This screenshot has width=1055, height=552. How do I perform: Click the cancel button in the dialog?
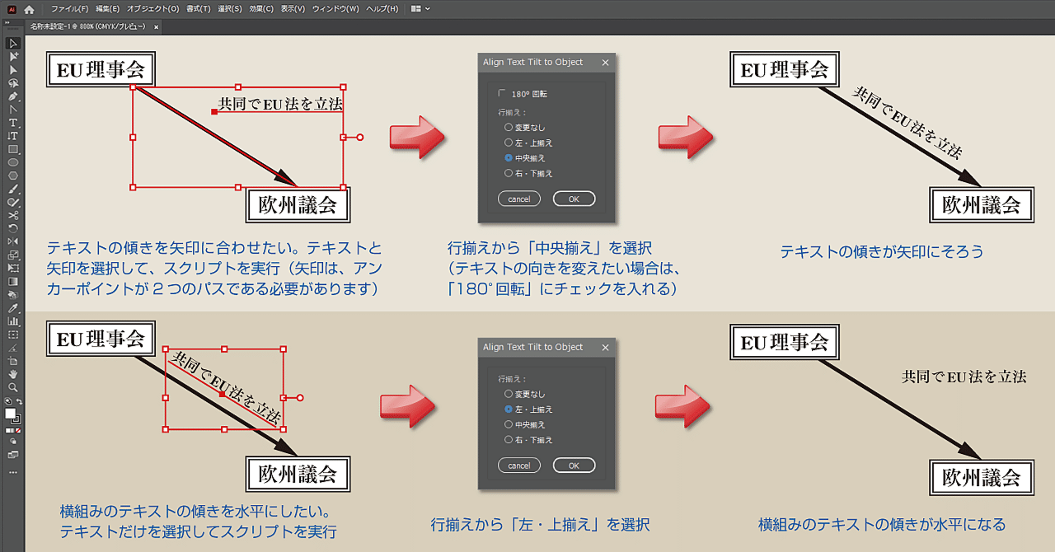(x=519, y=199)
